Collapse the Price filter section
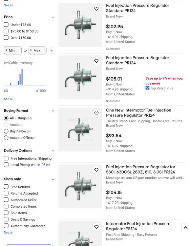 click(53, 17)
